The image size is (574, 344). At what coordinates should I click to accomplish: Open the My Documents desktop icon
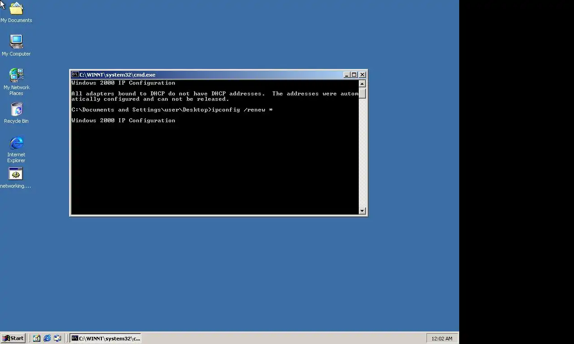16,12
